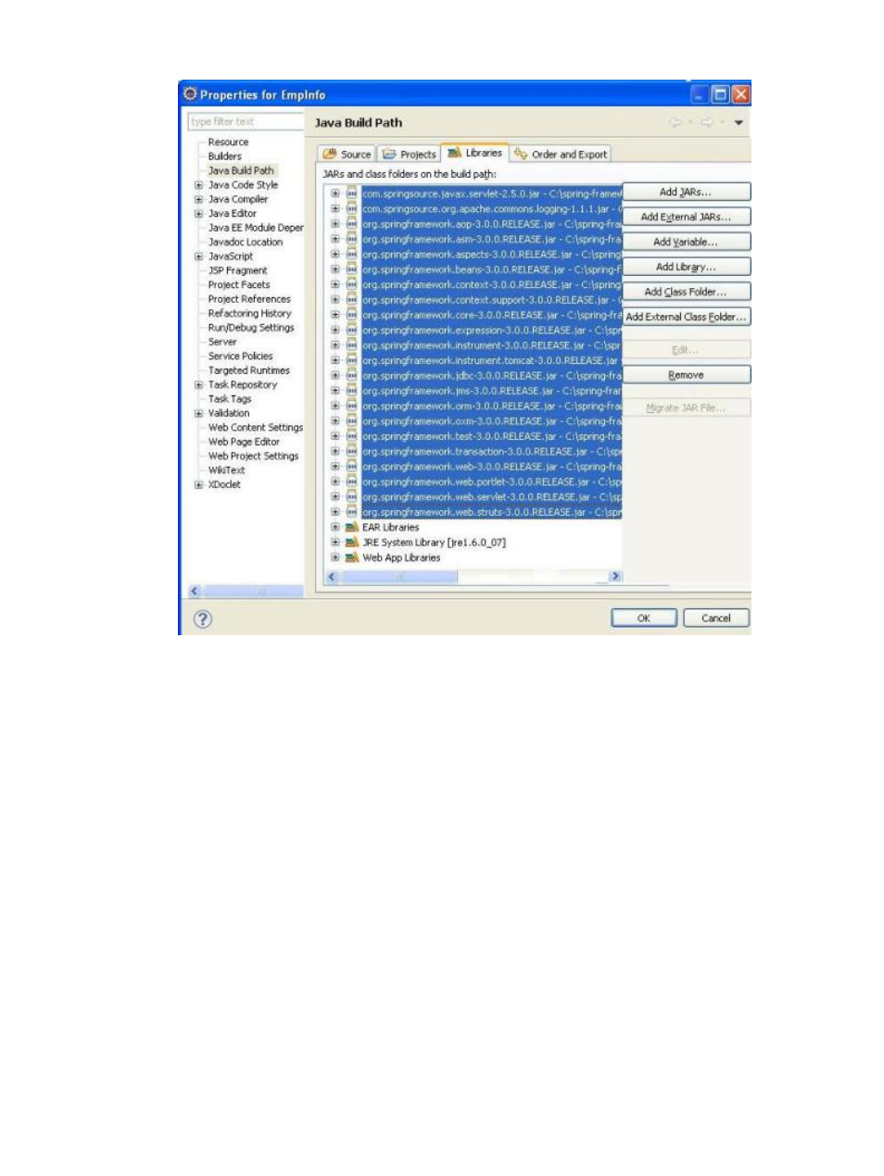Select org.springframework.web.portlet-3.0.0.RELEASE.jar row
884x1176 pixels.
coord(491,482)
